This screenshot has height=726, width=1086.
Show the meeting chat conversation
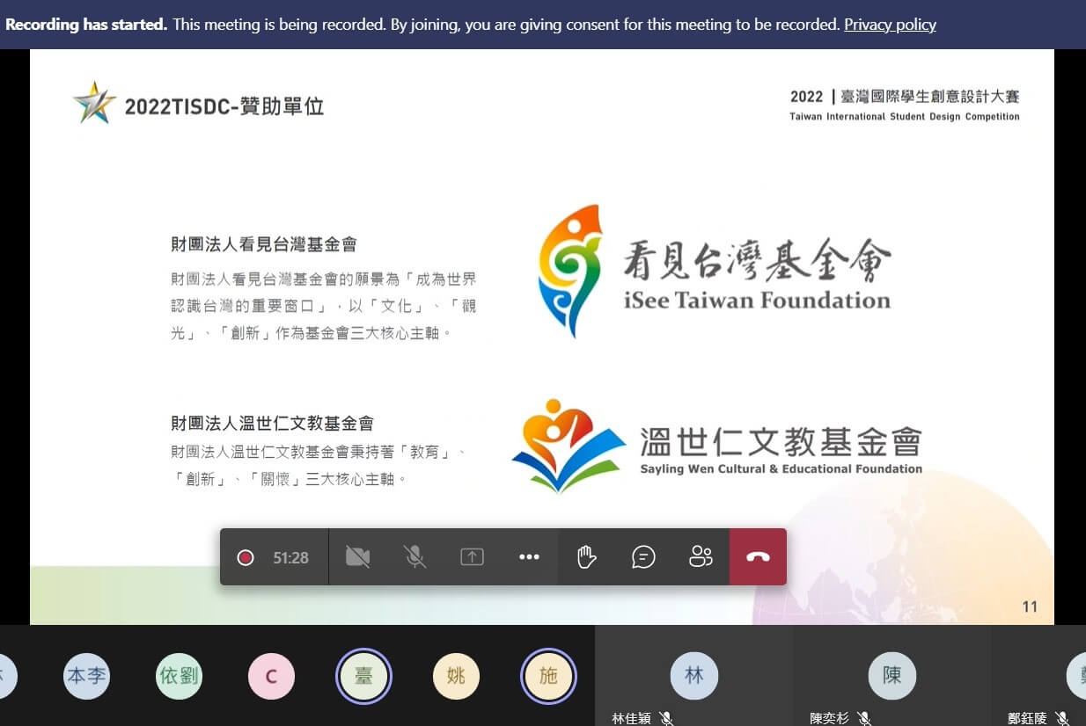(643, 557)
